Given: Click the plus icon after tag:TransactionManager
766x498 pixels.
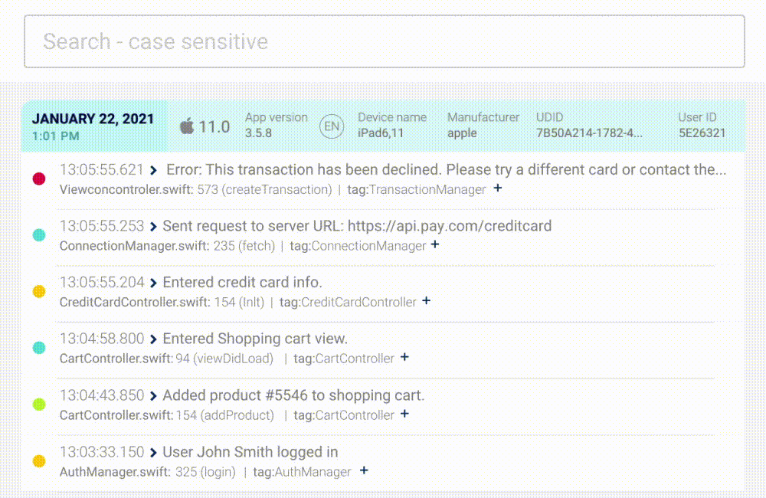Looking at the screenshot, I should pos(497,188).
